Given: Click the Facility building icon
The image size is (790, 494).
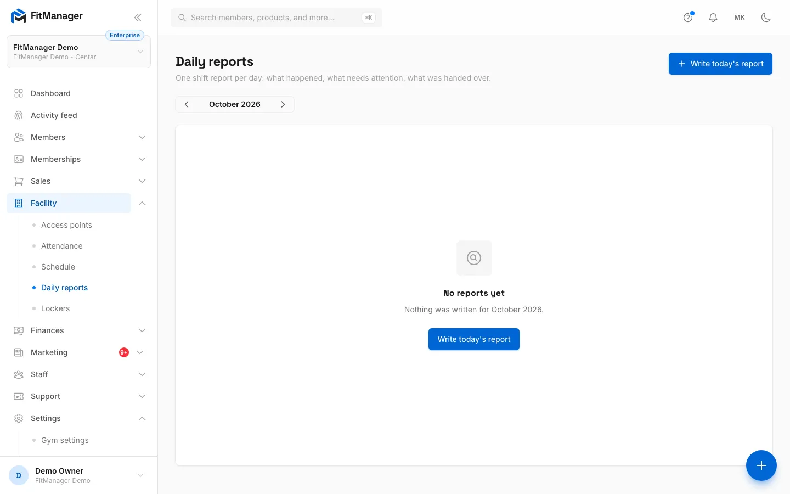Looking at the screenshot, I should pyautogui.click(x=19, y=203).
